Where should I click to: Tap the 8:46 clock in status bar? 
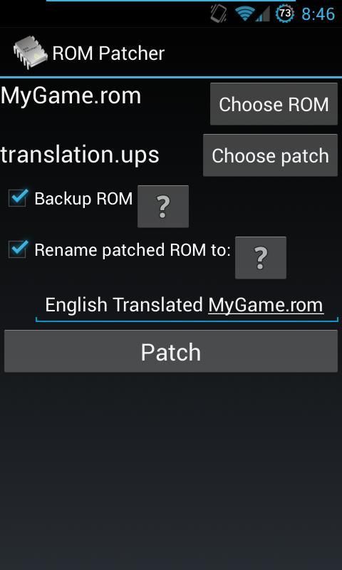pos(318,14)
